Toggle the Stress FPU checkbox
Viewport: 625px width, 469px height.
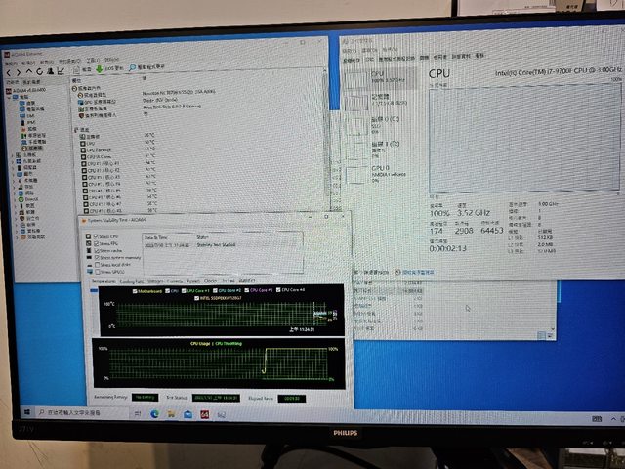pyautogui.click(x=94, y=243)
